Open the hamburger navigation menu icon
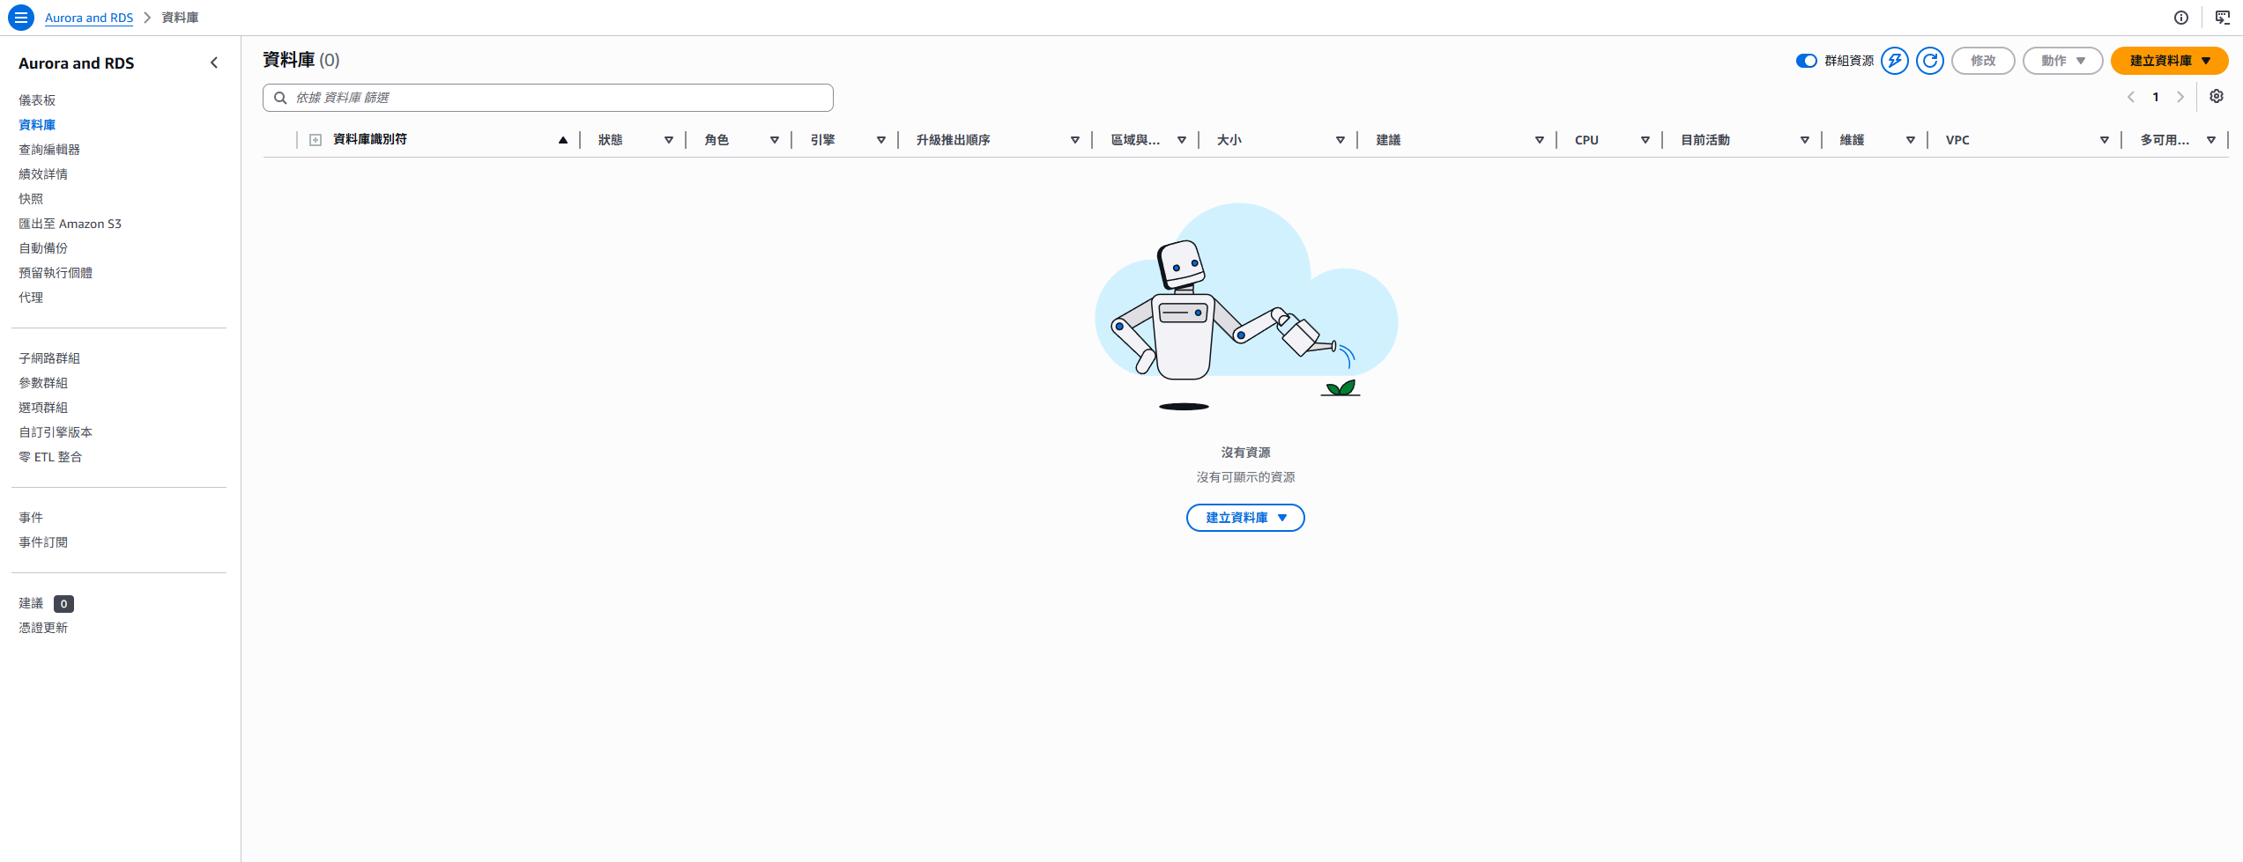The image size is (2243, 862). point(21,18)
